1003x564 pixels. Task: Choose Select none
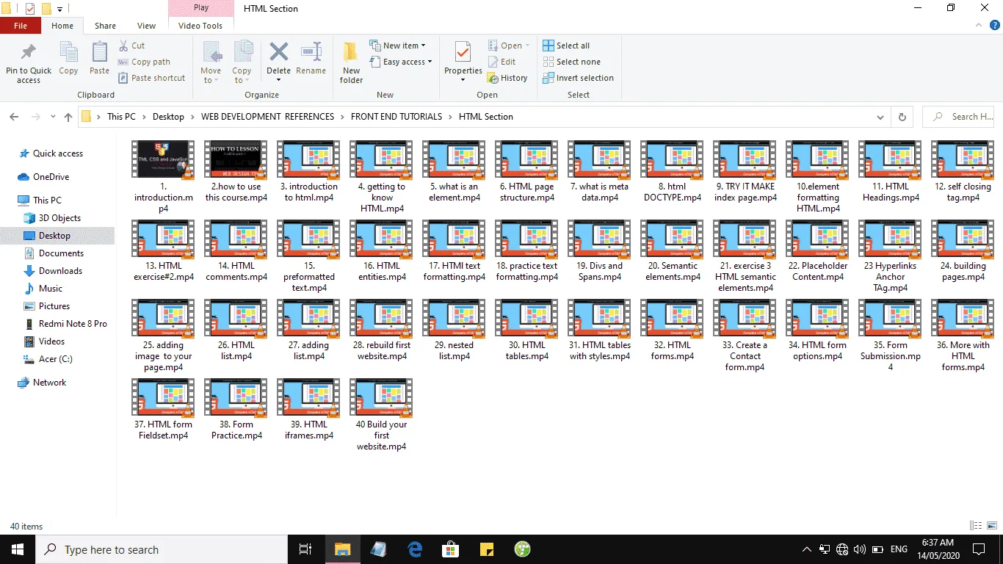coord(571,62)
